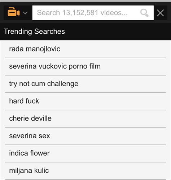The height and width of the screenshot is (180, 171).
Task: Choose the 'try not cum challenge' suggestion
Action: click(85, 84)
